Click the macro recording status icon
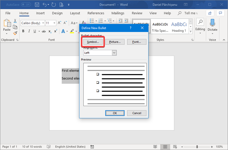This screenshot has height=150, width=228. pos(92,146)
